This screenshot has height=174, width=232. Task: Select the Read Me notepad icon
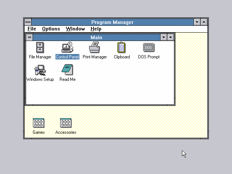(x=67, y=70)
